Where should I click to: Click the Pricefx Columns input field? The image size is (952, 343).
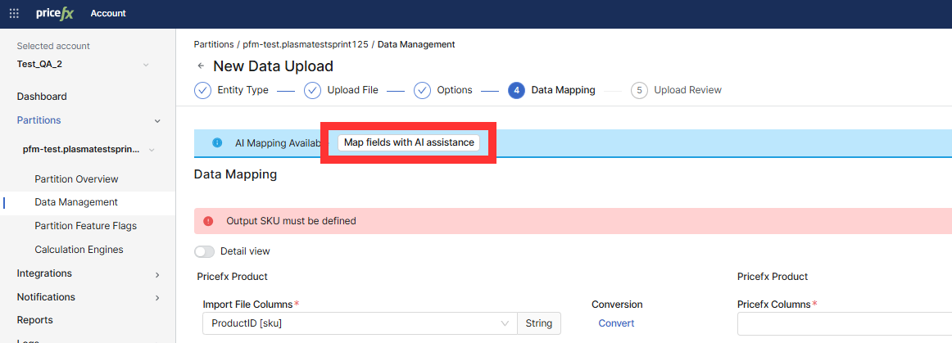tap(844, 324)
